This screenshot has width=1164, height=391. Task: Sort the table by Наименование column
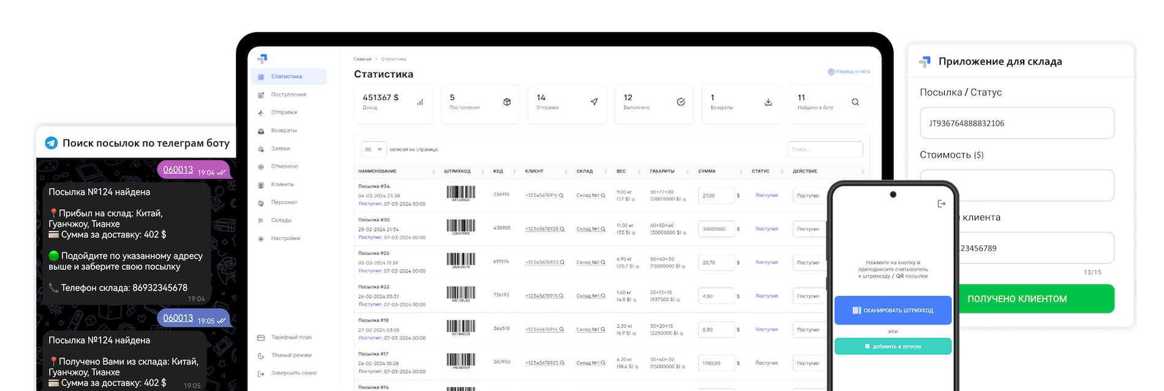click(396, 172)
